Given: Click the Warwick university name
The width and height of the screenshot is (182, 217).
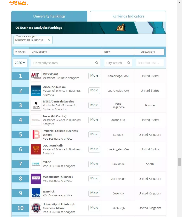Looking at the screenshot, I should [48, 191].
